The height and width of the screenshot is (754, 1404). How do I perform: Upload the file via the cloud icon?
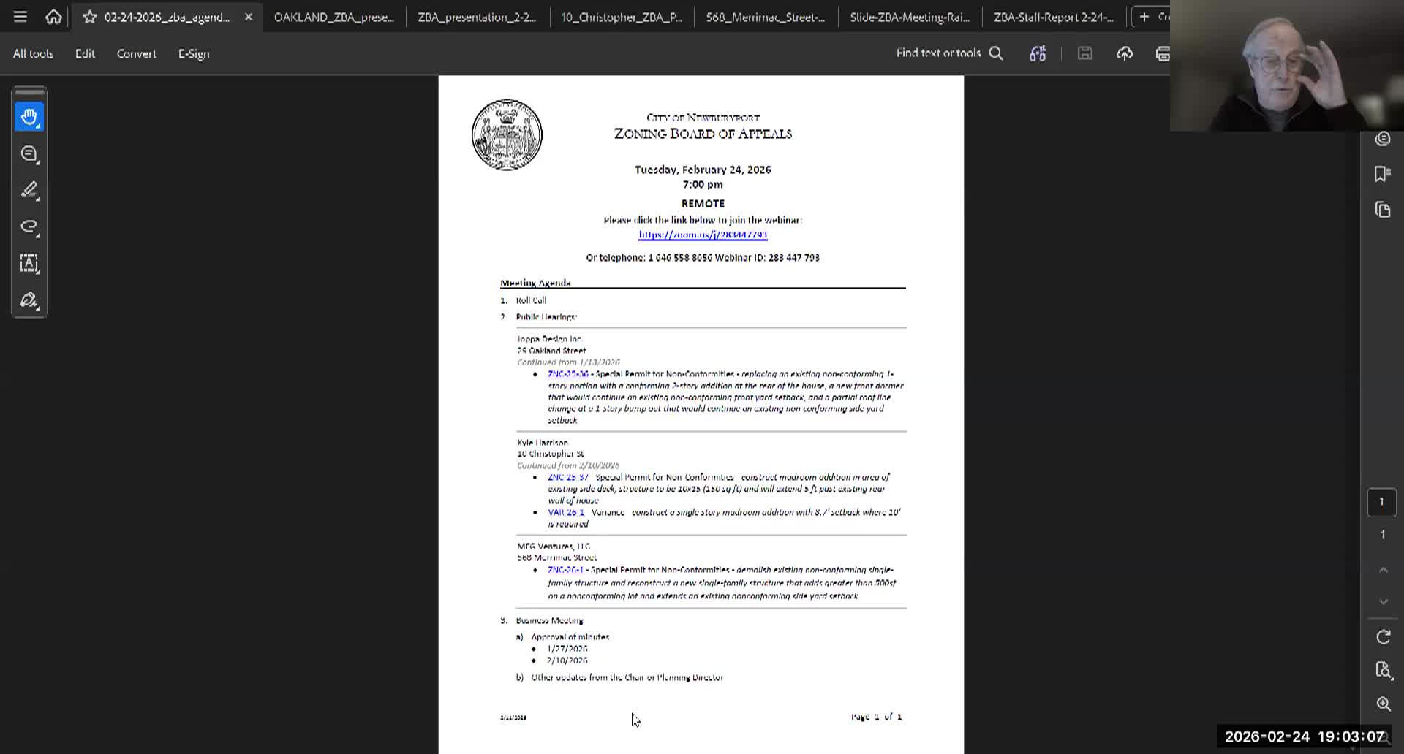click(1125, 53)
